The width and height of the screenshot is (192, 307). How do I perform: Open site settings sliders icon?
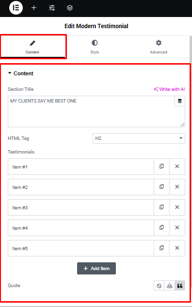click(x=52, y=8)
